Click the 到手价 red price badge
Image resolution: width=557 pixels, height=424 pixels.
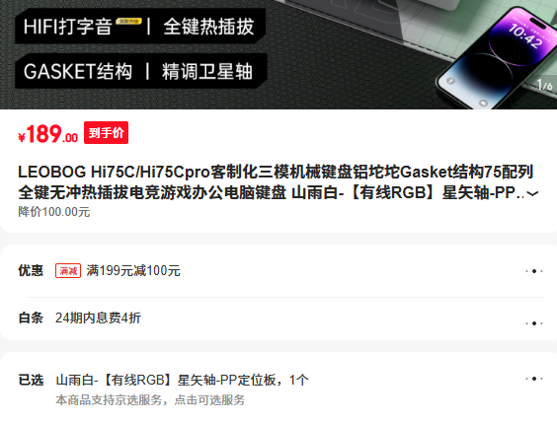[x=106, y=133]
